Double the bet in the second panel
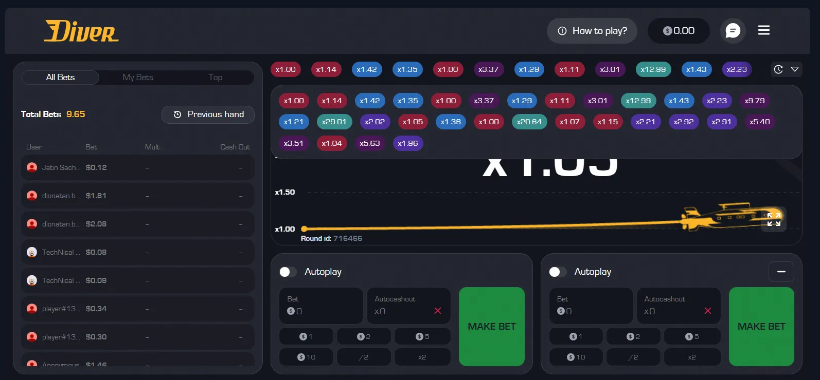The height and width of the screenshot is (380, 820). [692, 357]
